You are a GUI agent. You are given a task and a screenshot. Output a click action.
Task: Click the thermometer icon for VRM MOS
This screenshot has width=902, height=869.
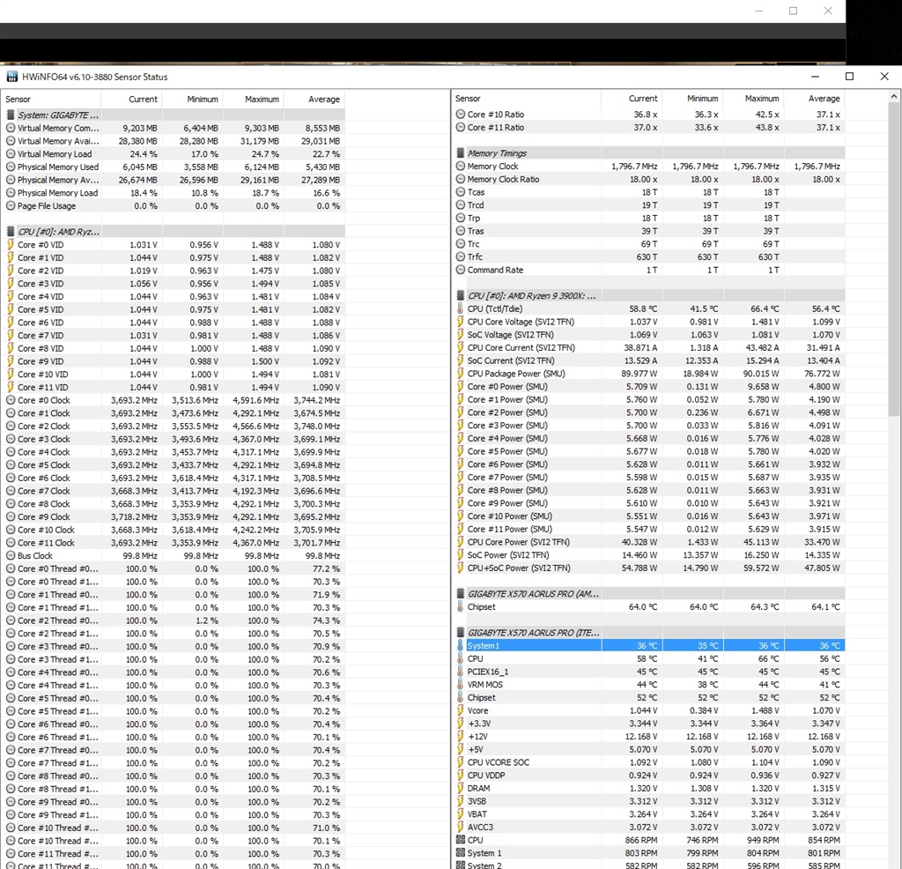[461, 685]
